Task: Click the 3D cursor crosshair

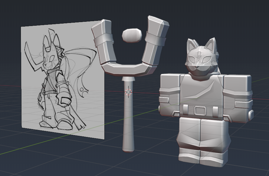Action: tap(128, 92)
